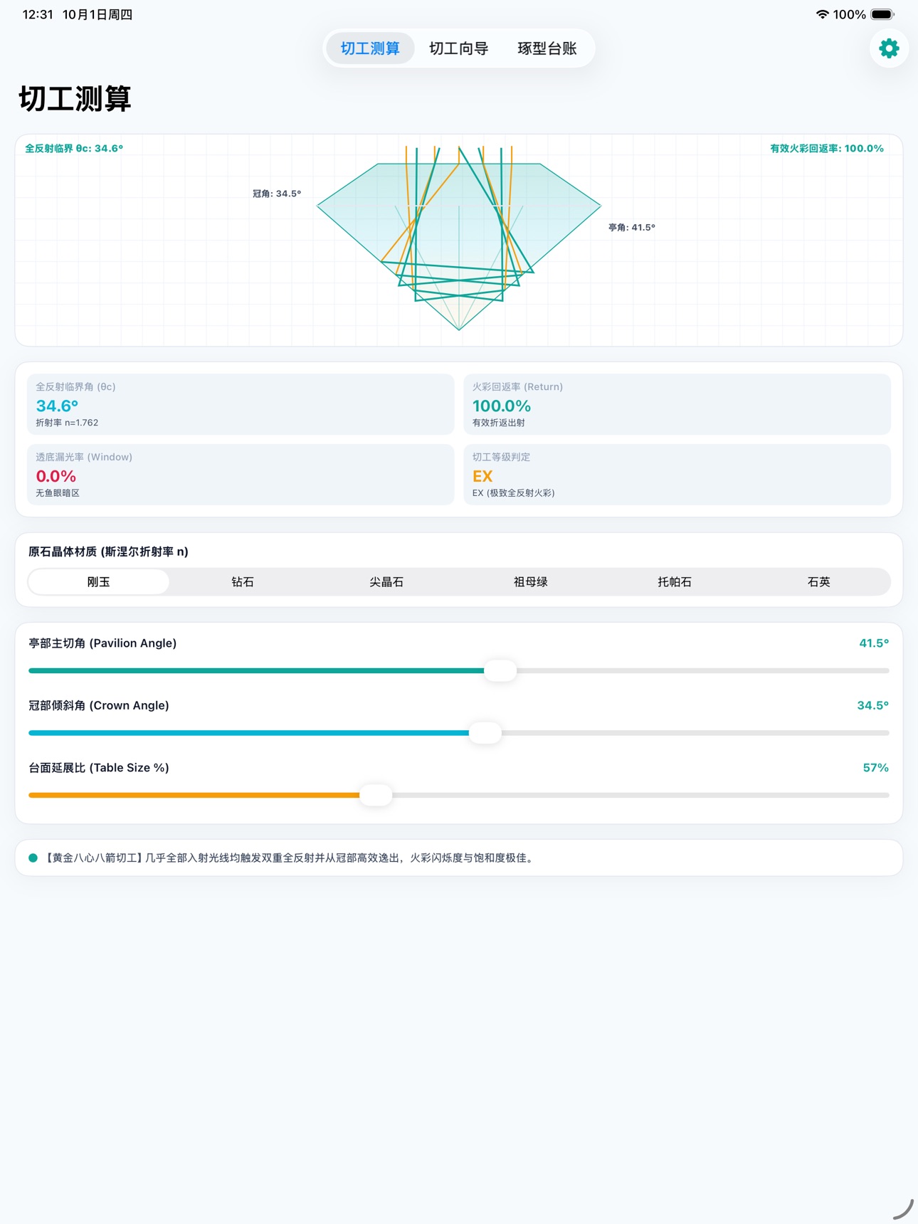Click the 57% table size value
Viewport: 918px width, 1224px height.
tap(875, 768)
